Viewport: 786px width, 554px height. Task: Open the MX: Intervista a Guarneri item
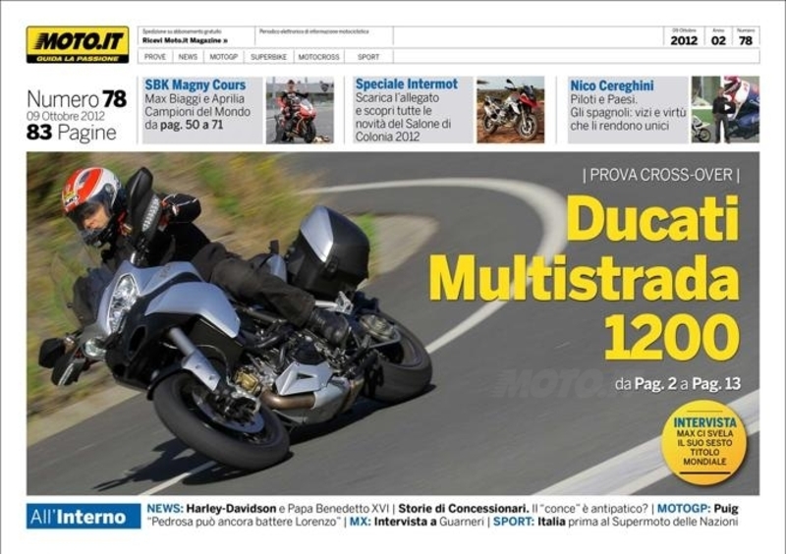417,522
